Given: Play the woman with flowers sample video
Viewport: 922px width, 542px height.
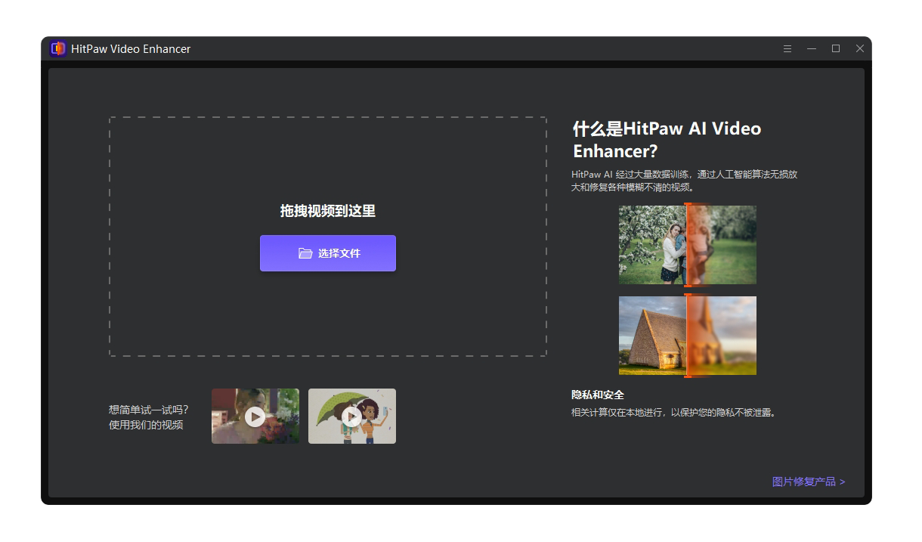Looking at the screenshot, I should [x=255, y=417].
